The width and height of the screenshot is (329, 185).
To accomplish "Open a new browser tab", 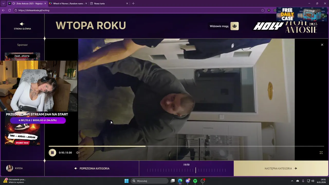I will coord(133,4).
